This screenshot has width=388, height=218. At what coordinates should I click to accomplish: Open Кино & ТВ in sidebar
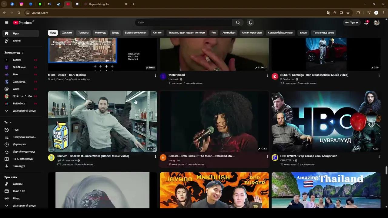click(21, 191)
